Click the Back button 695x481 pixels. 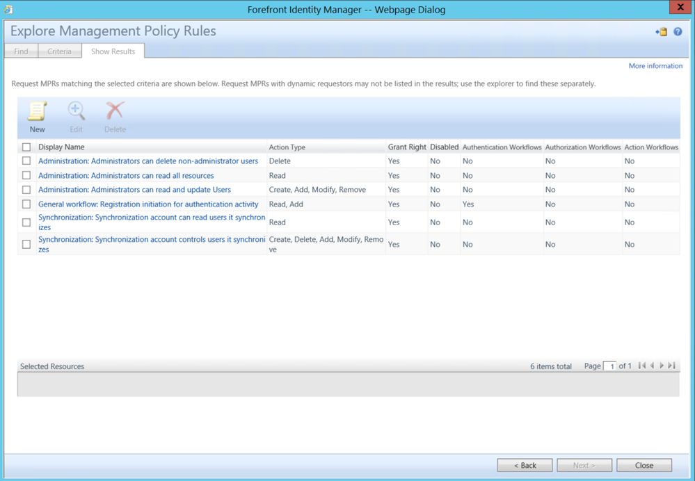point(525,466)
